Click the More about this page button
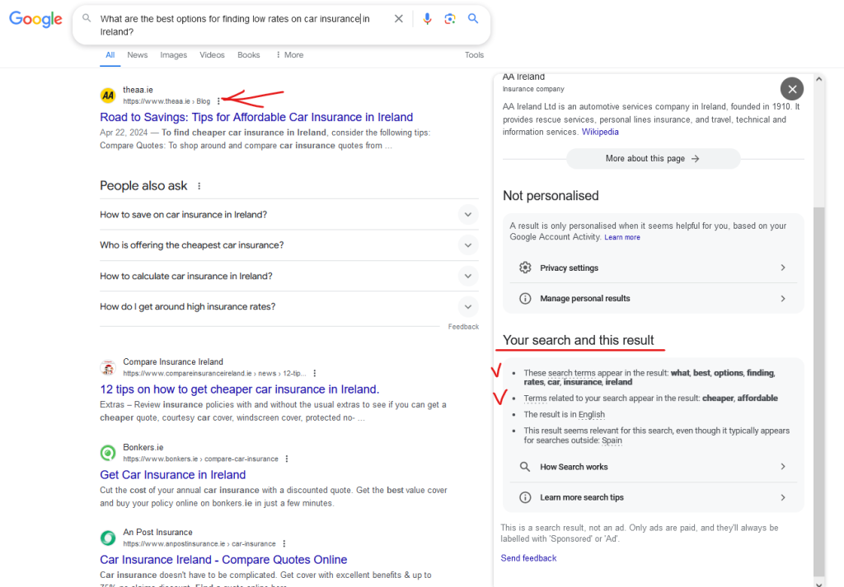Screen dimensions: 844x587 point(653,159)
